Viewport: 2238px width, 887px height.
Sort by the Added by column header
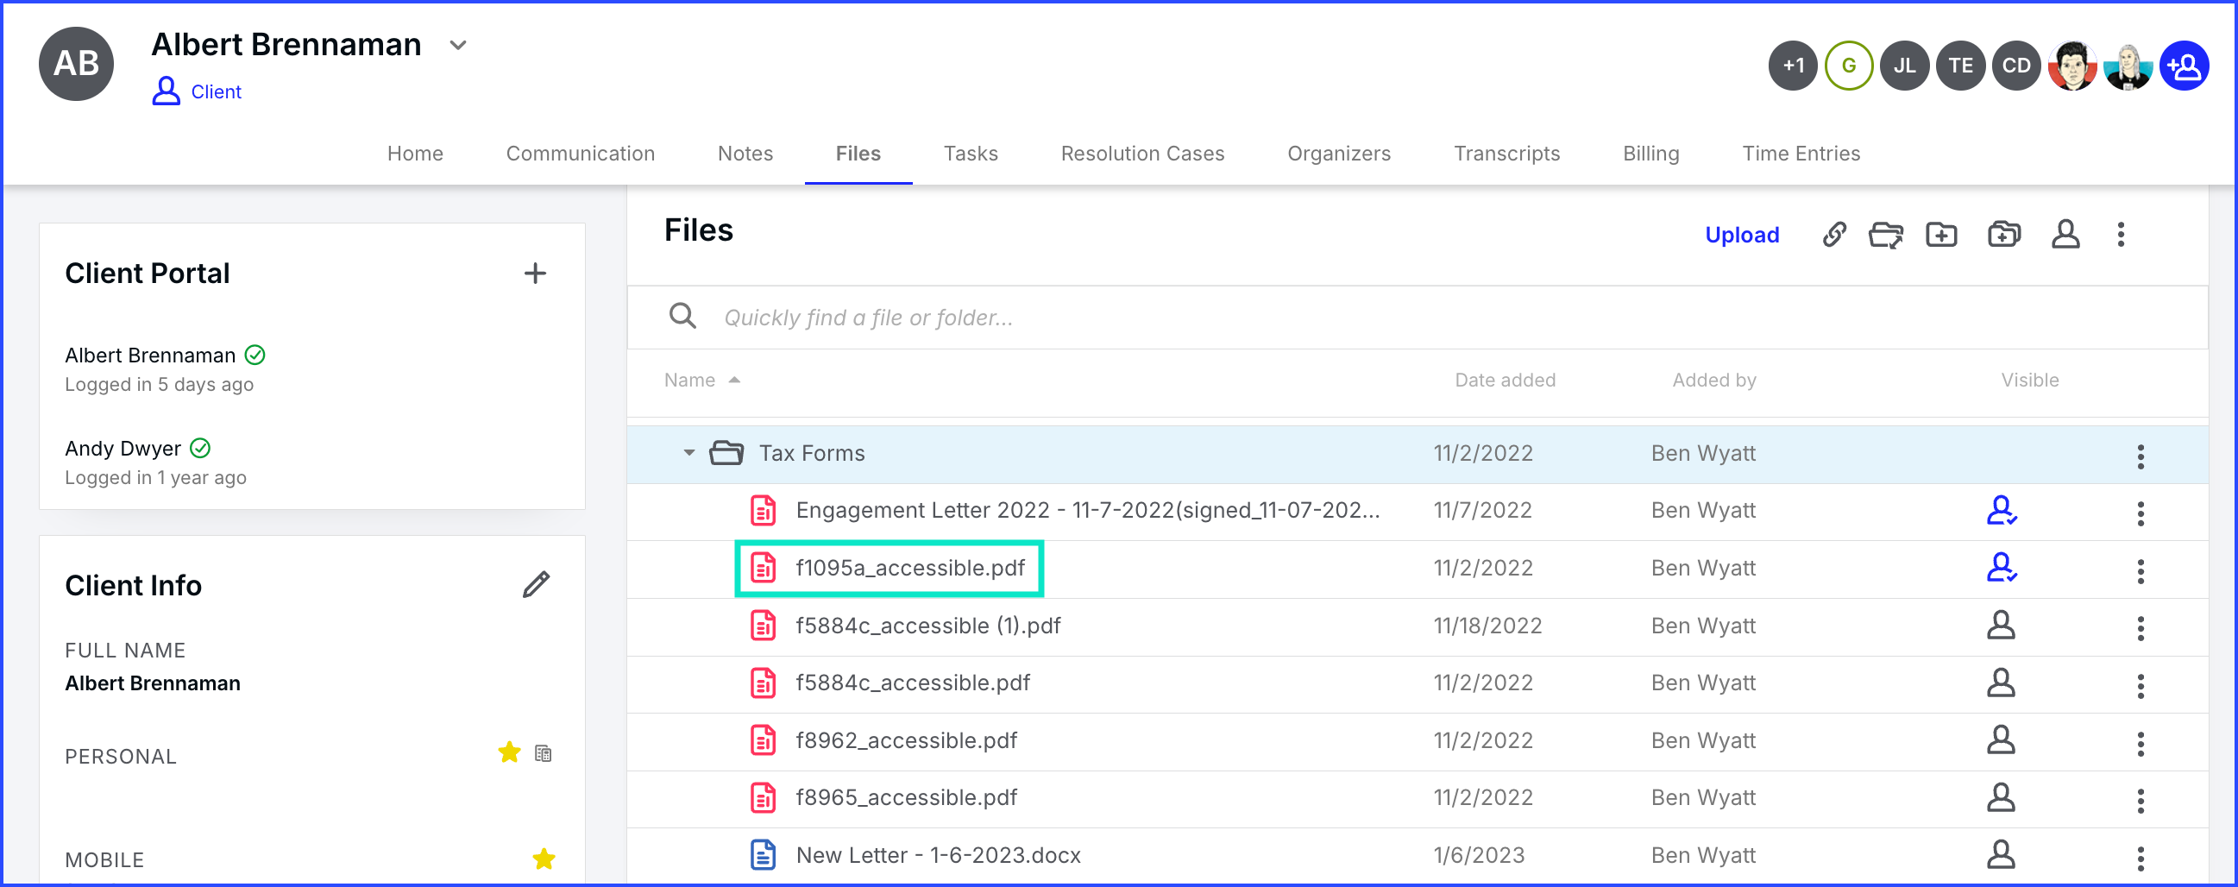pyautogui.click(x=1713, y=380)
